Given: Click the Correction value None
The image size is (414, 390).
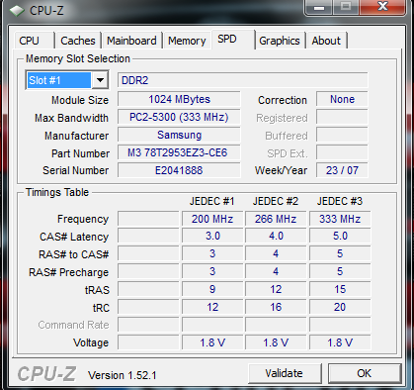Looking at the screenshot, I should [342, 99].
